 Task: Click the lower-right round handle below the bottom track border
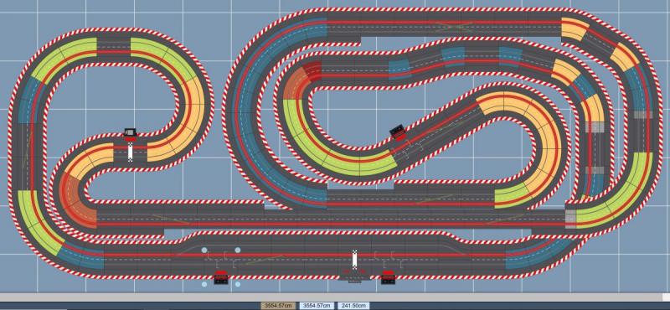pos(238,284)
